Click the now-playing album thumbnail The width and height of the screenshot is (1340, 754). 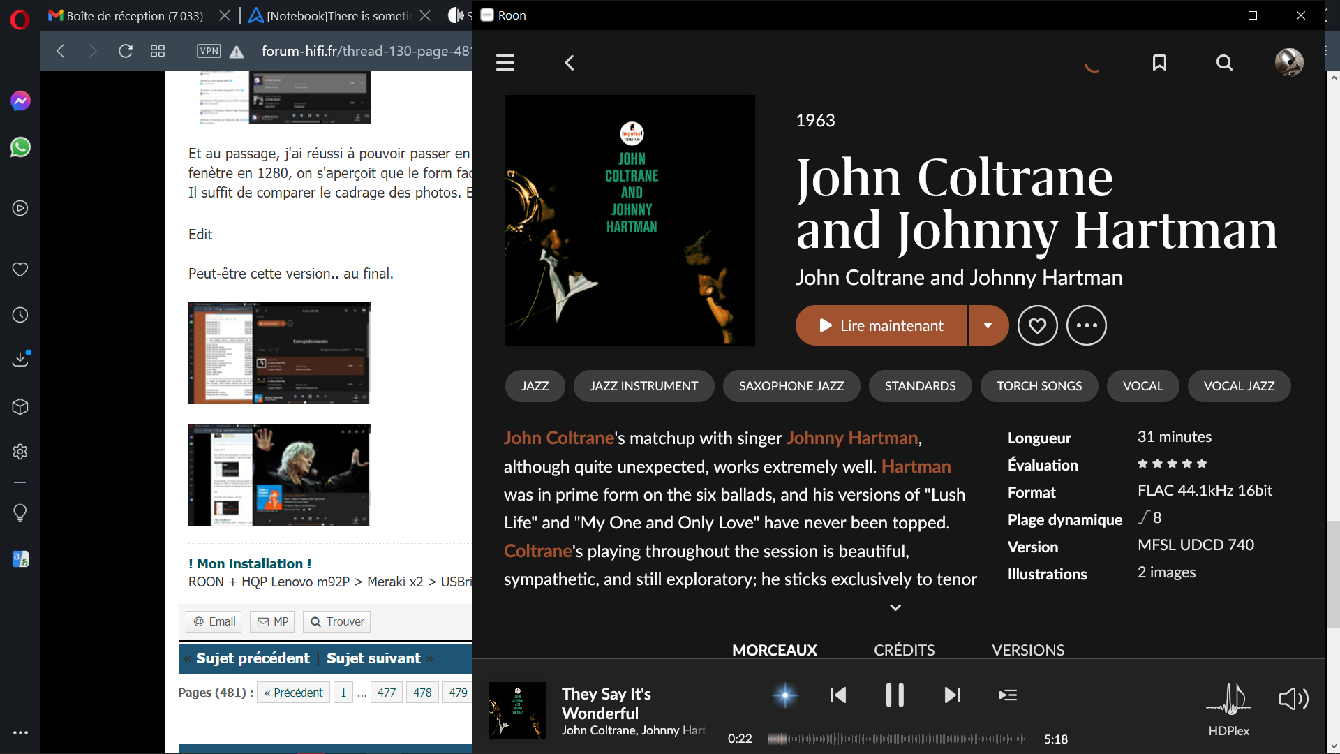(517, 711)
